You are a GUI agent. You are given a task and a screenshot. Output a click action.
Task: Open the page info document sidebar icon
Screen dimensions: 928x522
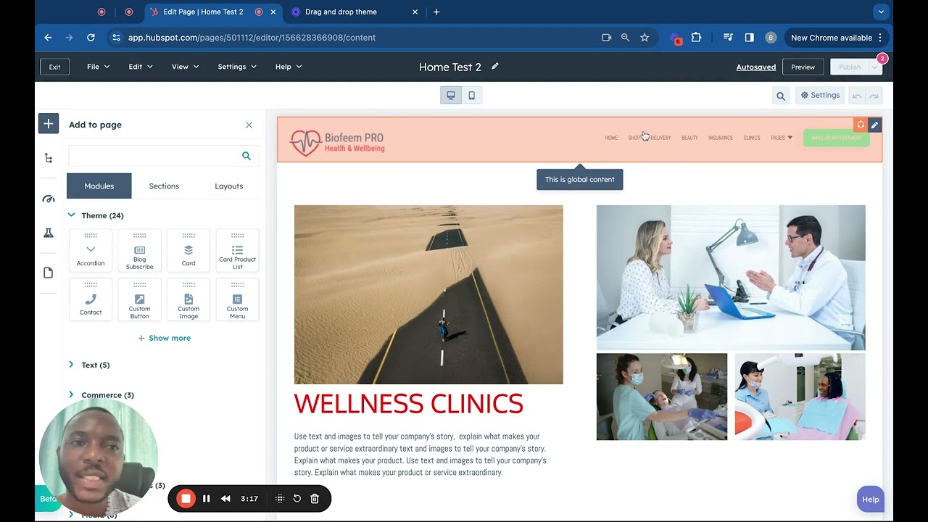(x=49, y=273)
